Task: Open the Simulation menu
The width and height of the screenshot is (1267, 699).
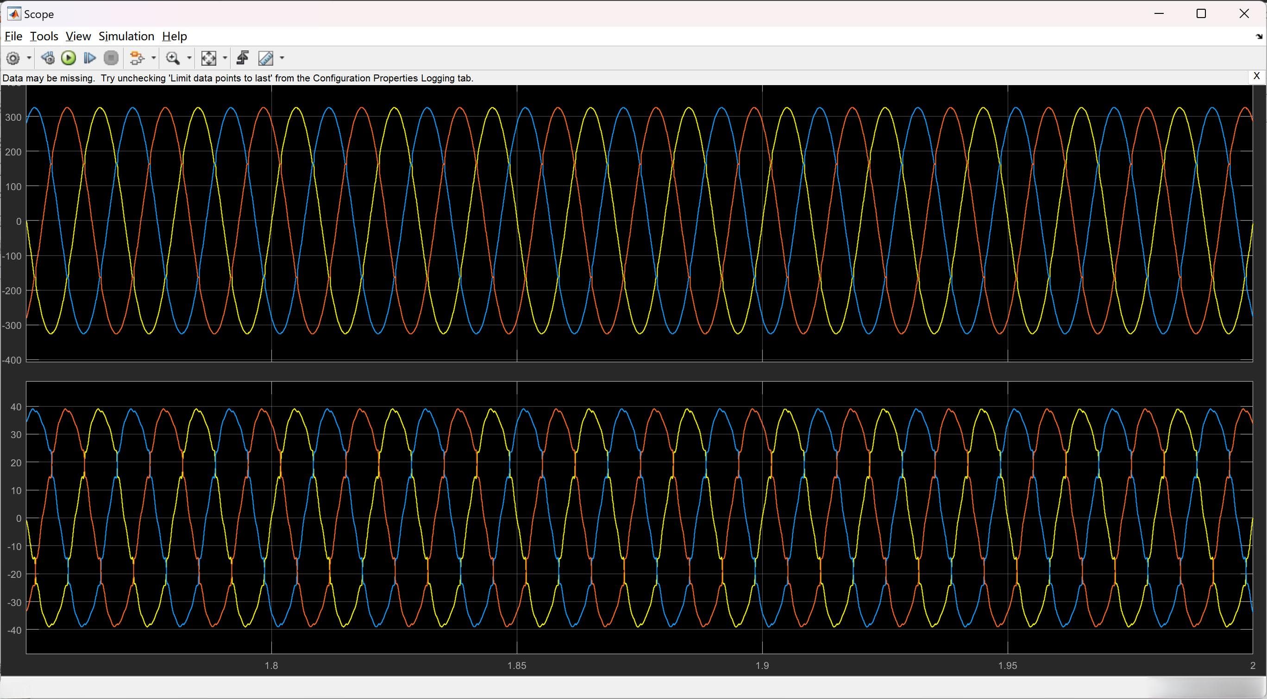Action: pos(126,37)
